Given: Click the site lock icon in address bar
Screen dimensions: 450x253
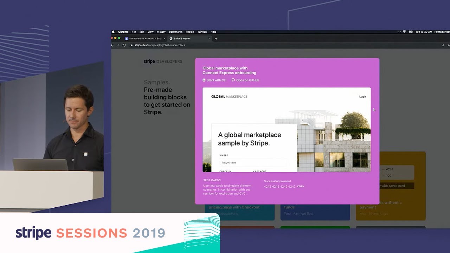Looking at the screenshot, I should pos(132,45).
